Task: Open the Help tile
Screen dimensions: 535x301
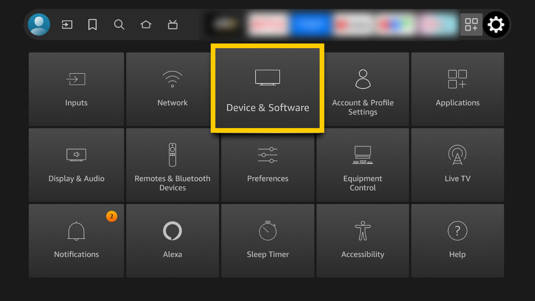Action: (x=457, y=241)
